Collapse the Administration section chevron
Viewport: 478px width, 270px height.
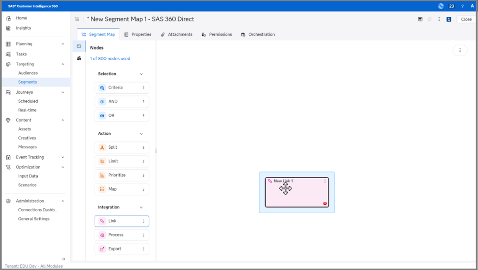coord(63,201)
